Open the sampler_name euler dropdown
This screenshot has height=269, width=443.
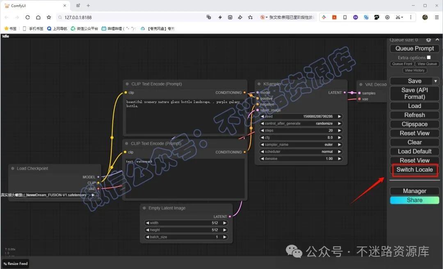pos(301,144)
